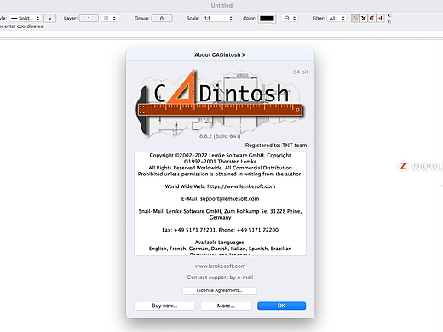Open the Scale 1:1 dropdown
This screenshot has width=443, height=332.
[218, 19]
